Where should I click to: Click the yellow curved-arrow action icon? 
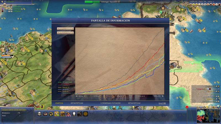point(51,114)
